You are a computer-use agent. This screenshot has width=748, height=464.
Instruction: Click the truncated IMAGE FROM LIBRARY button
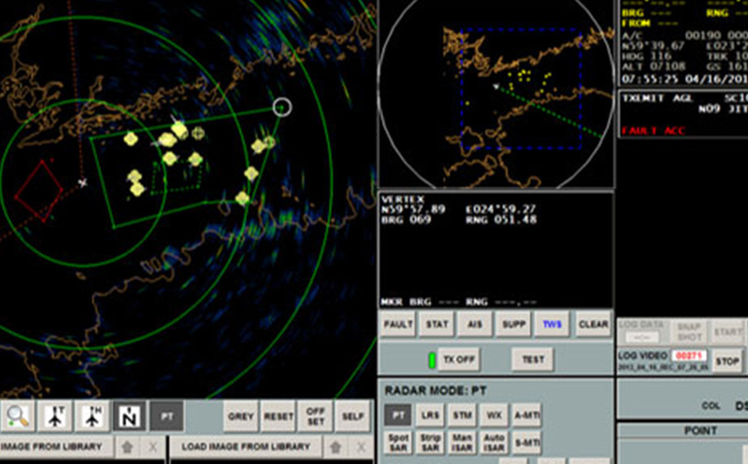click(x=56, y=447)
